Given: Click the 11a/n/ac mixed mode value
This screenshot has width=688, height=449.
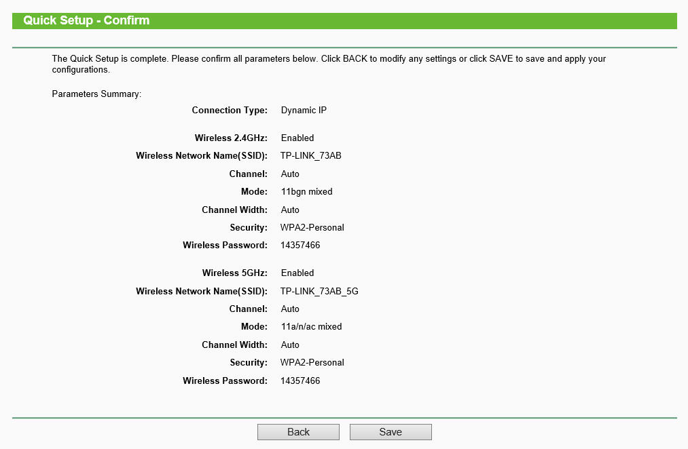Looking at the screenshot, I should tap(311, 326).
